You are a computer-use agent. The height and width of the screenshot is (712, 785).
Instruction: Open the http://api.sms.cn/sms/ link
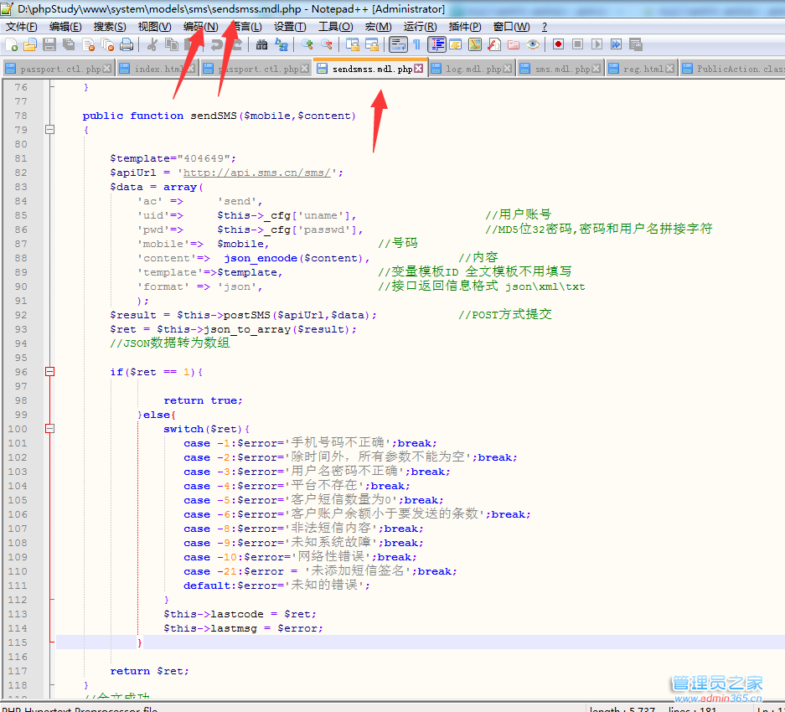click(x=257, y=173)
